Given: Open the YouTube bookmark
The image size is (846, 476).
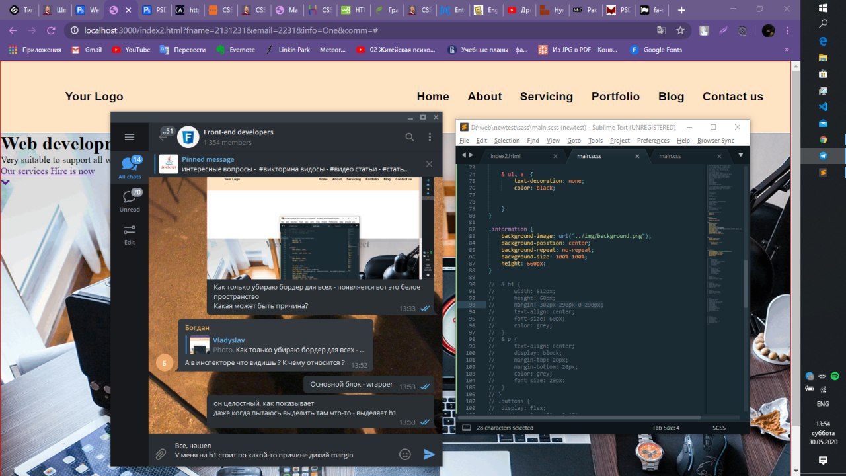Looking at the screenshot, I should (131, 50).
